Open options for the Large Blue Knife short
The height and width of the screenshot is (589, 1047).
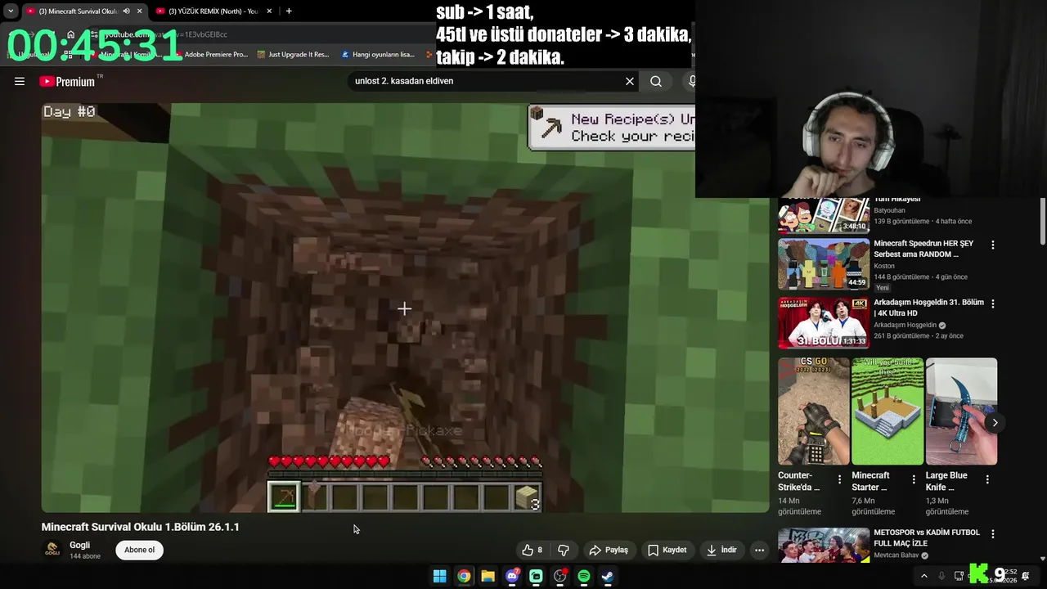[987, 480]
